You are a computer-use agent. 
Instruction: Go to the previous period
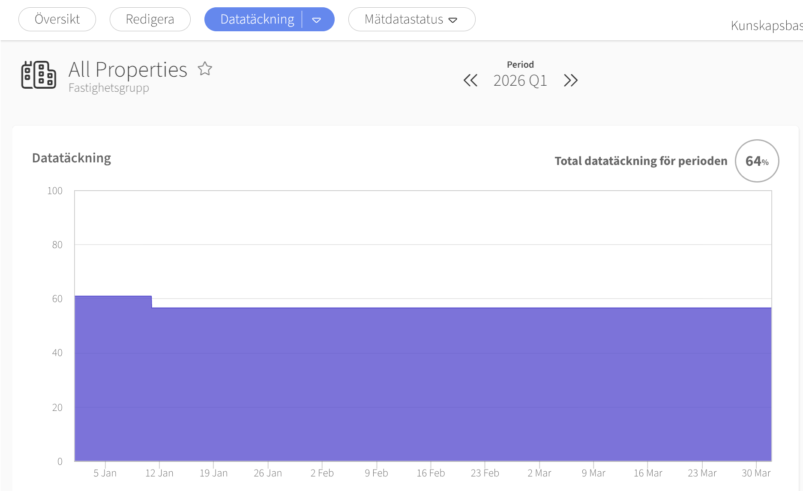point(470,80)
